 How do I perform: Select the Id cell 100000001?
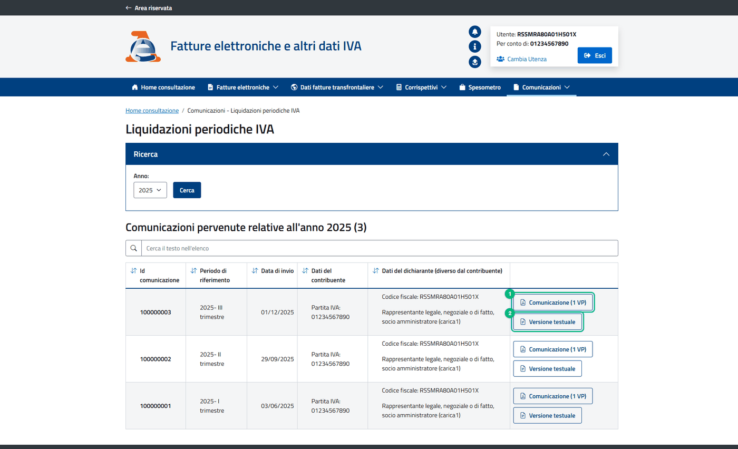(x=156, y=406)
